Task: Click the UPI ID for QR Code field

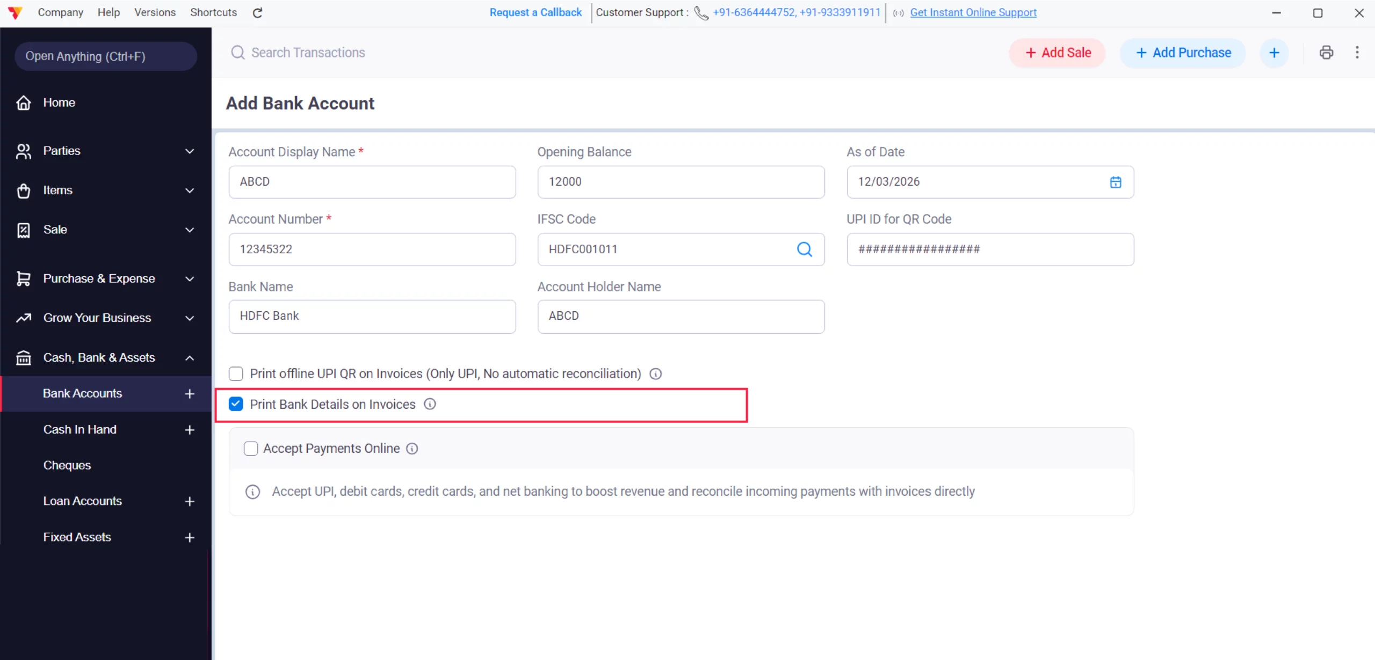Action: [990, 250]
